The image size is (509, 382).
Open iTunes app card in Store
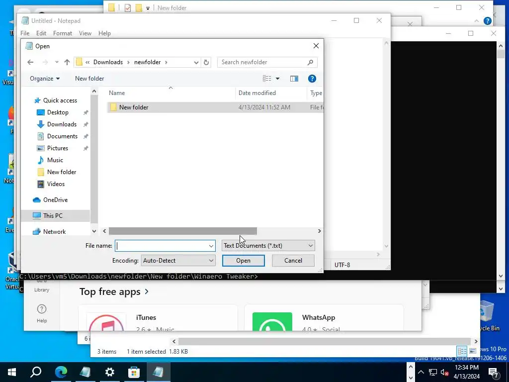point(158,318)
